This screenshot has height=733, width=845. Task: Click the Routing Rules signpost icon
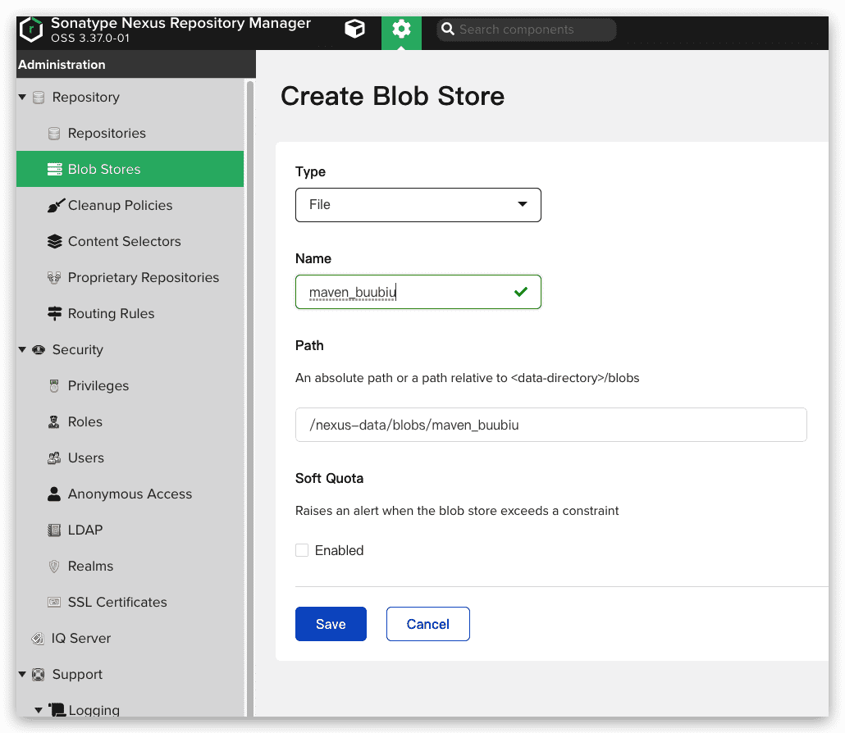(55, 314)
